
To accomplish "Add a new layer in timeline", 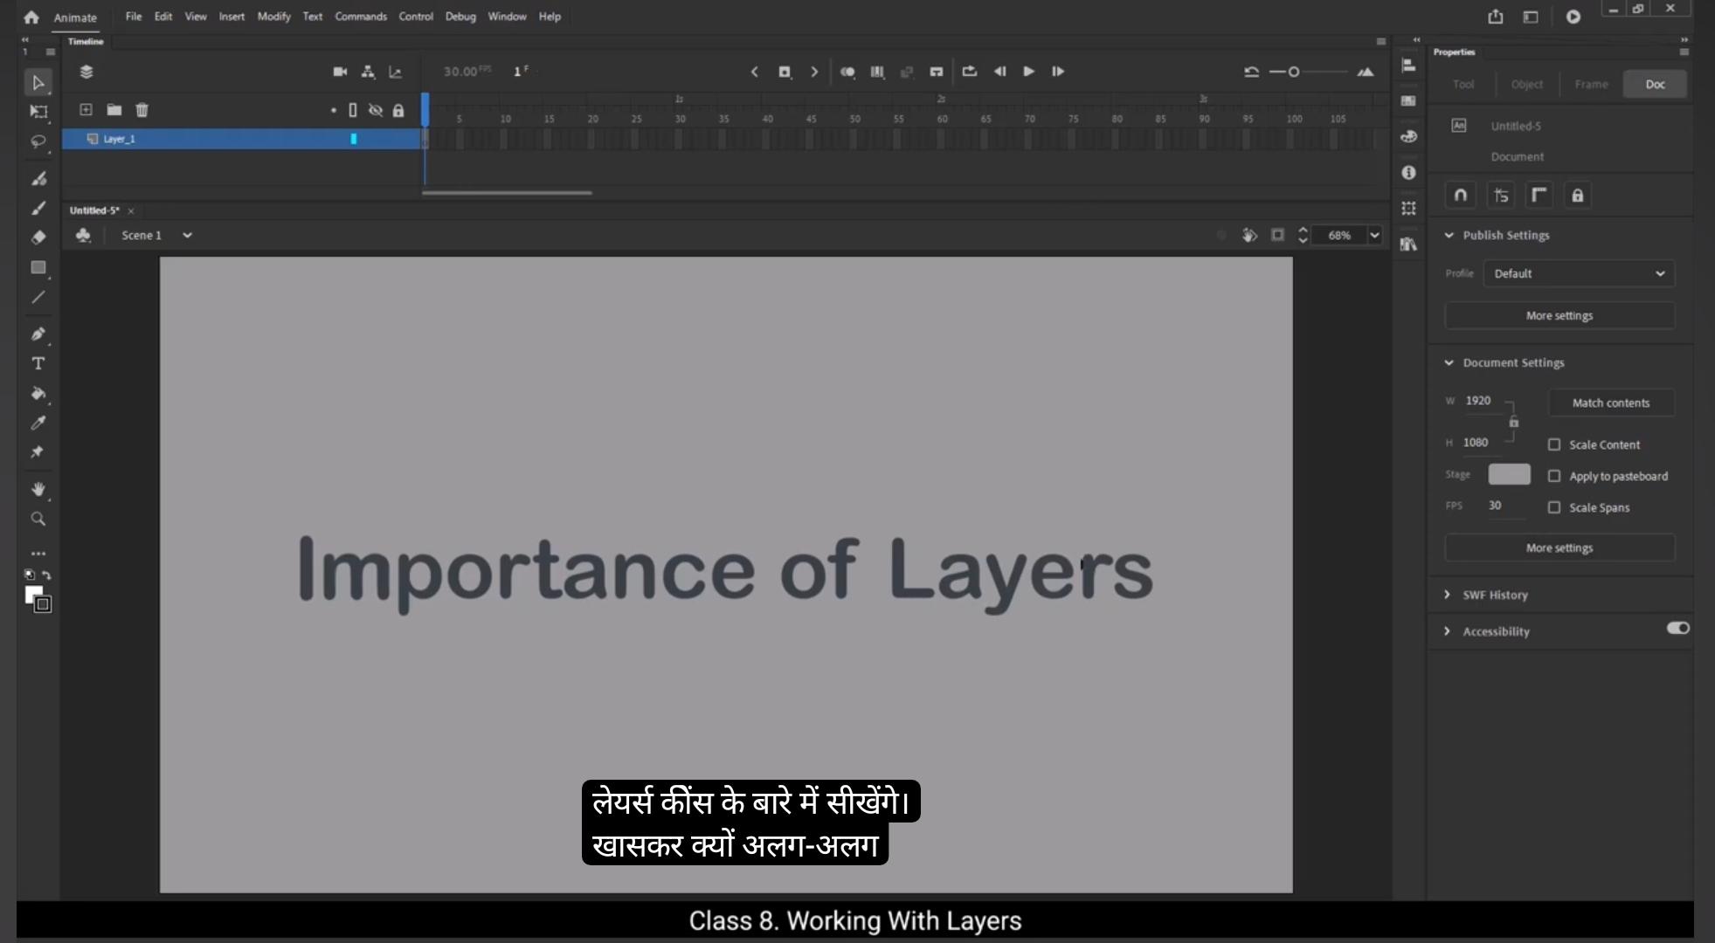I will click(86, 110).
